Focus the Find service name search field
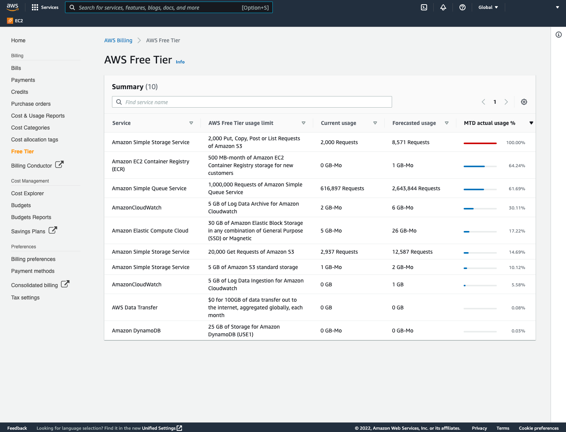Image resolution: width=566 pixels, height=432 pixels. [252, 102]
